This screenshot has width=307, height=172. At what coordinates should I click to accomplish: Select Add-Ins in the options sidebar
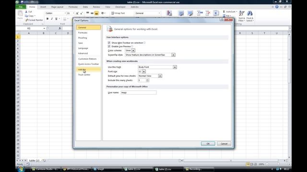pyautogui.click(x=88, y=69)
